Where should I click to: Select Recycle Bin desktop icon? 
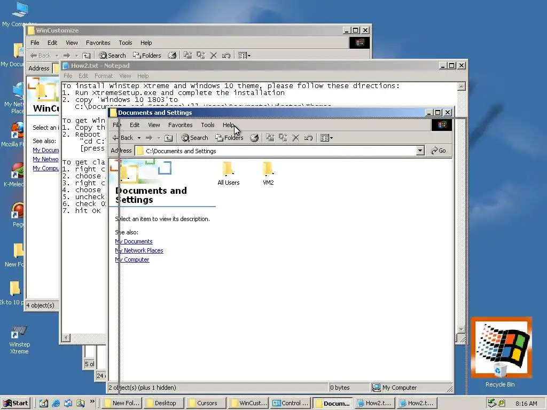501,353
